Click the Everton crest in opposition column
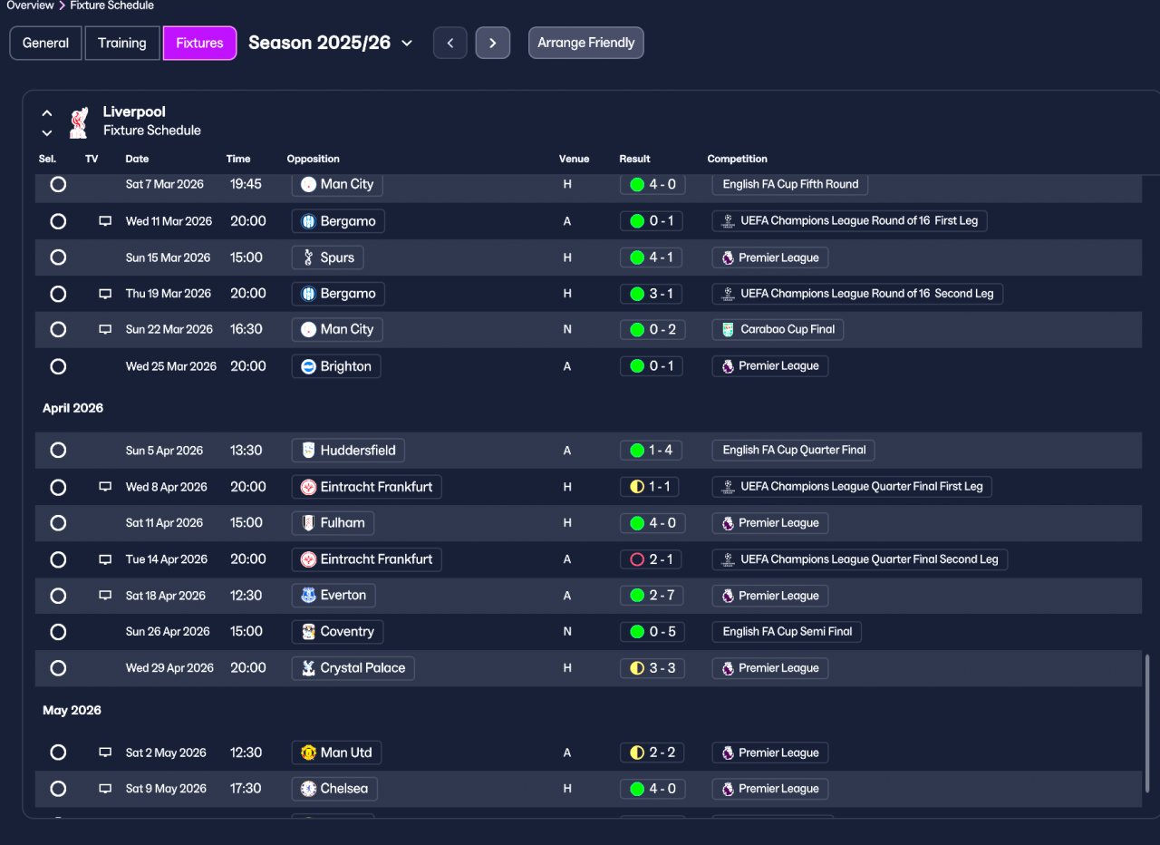1160x845 pixels. [x=308, y=596]
